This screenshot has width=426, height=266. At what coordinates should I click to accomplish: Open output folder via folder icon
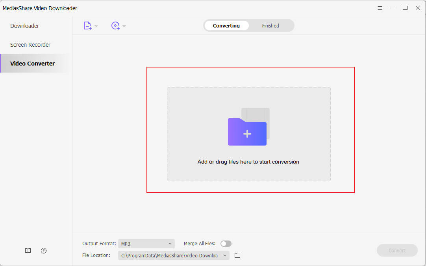click(x=237, y=255)
